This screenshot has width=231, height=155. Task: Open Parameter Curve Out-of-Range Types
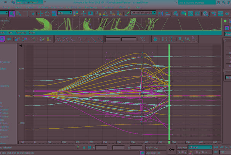click(x=143, y=39)
